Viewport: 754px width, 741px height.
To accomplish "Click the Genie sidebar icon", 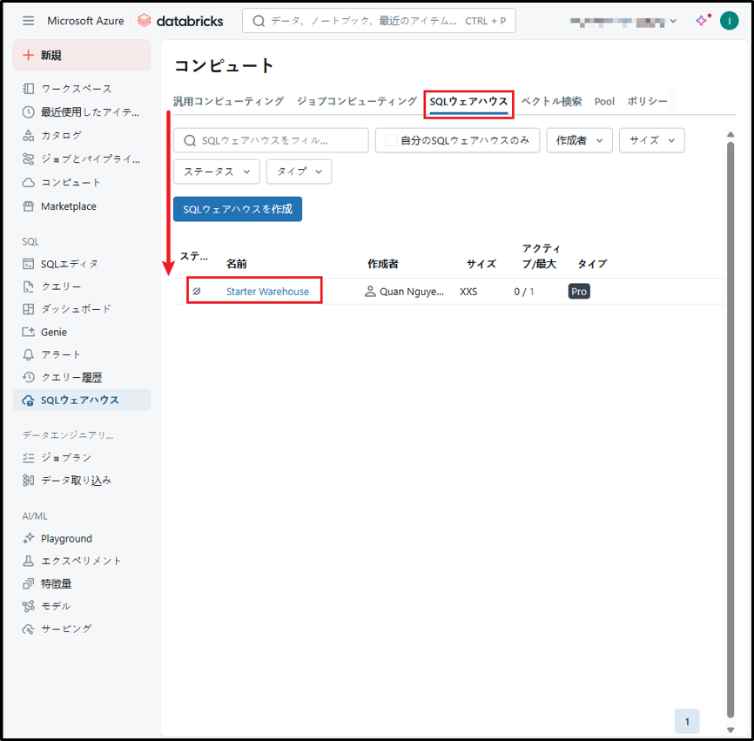I will pyautogui.click(x=29, y=332).
